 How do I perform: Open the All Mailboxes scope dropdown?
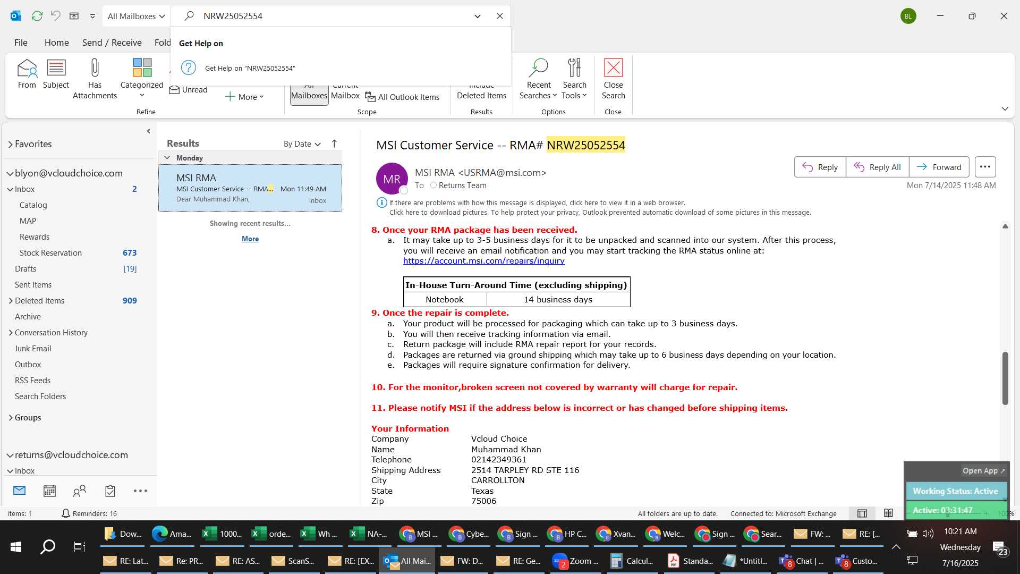pyautogui.click(x=137, y=16)
